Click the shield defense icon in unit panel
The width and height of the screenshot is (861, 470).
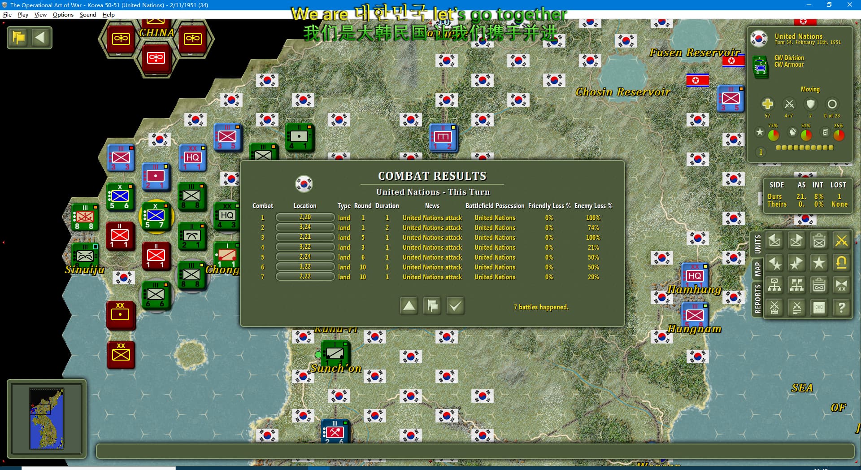(810, 104)
